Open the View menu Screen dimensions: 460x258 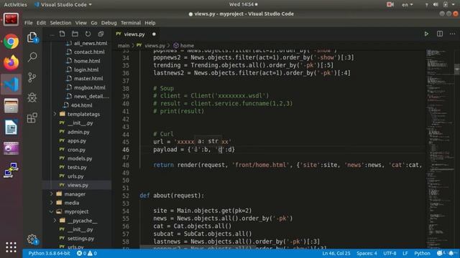[x=80, y=23]
